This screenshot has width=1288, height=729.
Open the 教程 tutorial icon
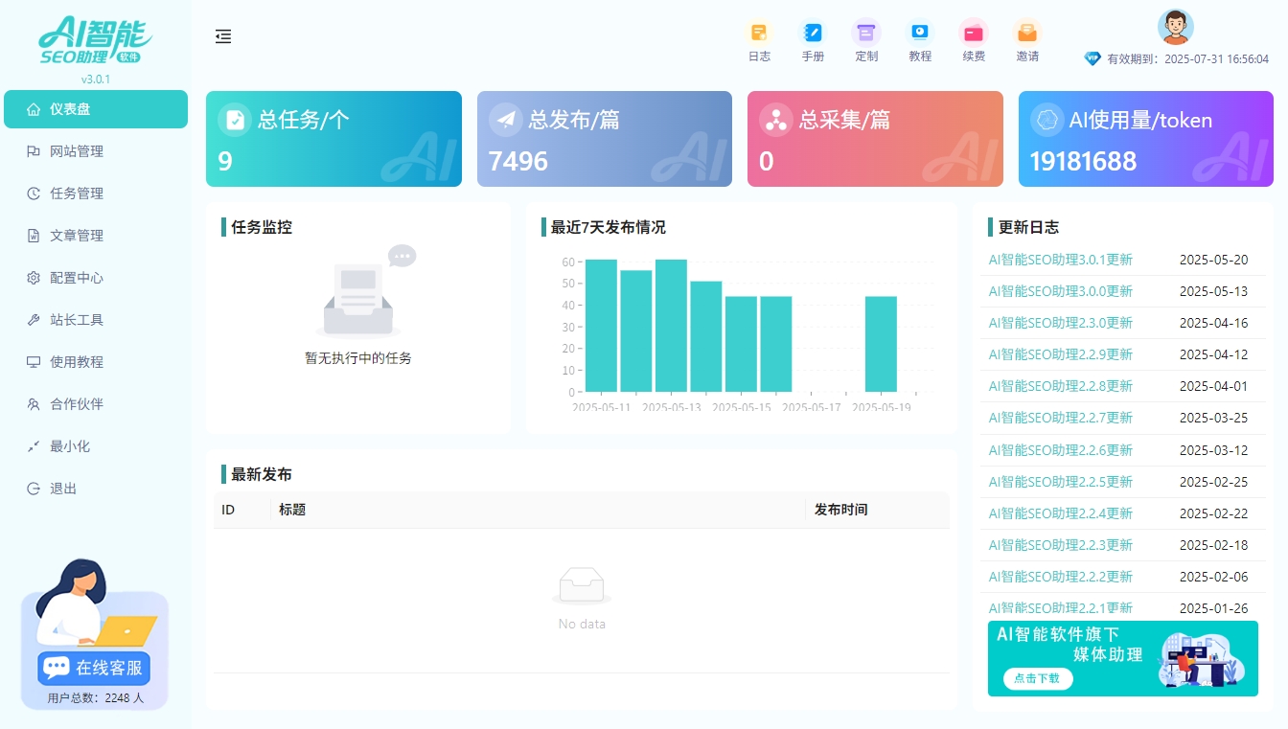point(920,33)
